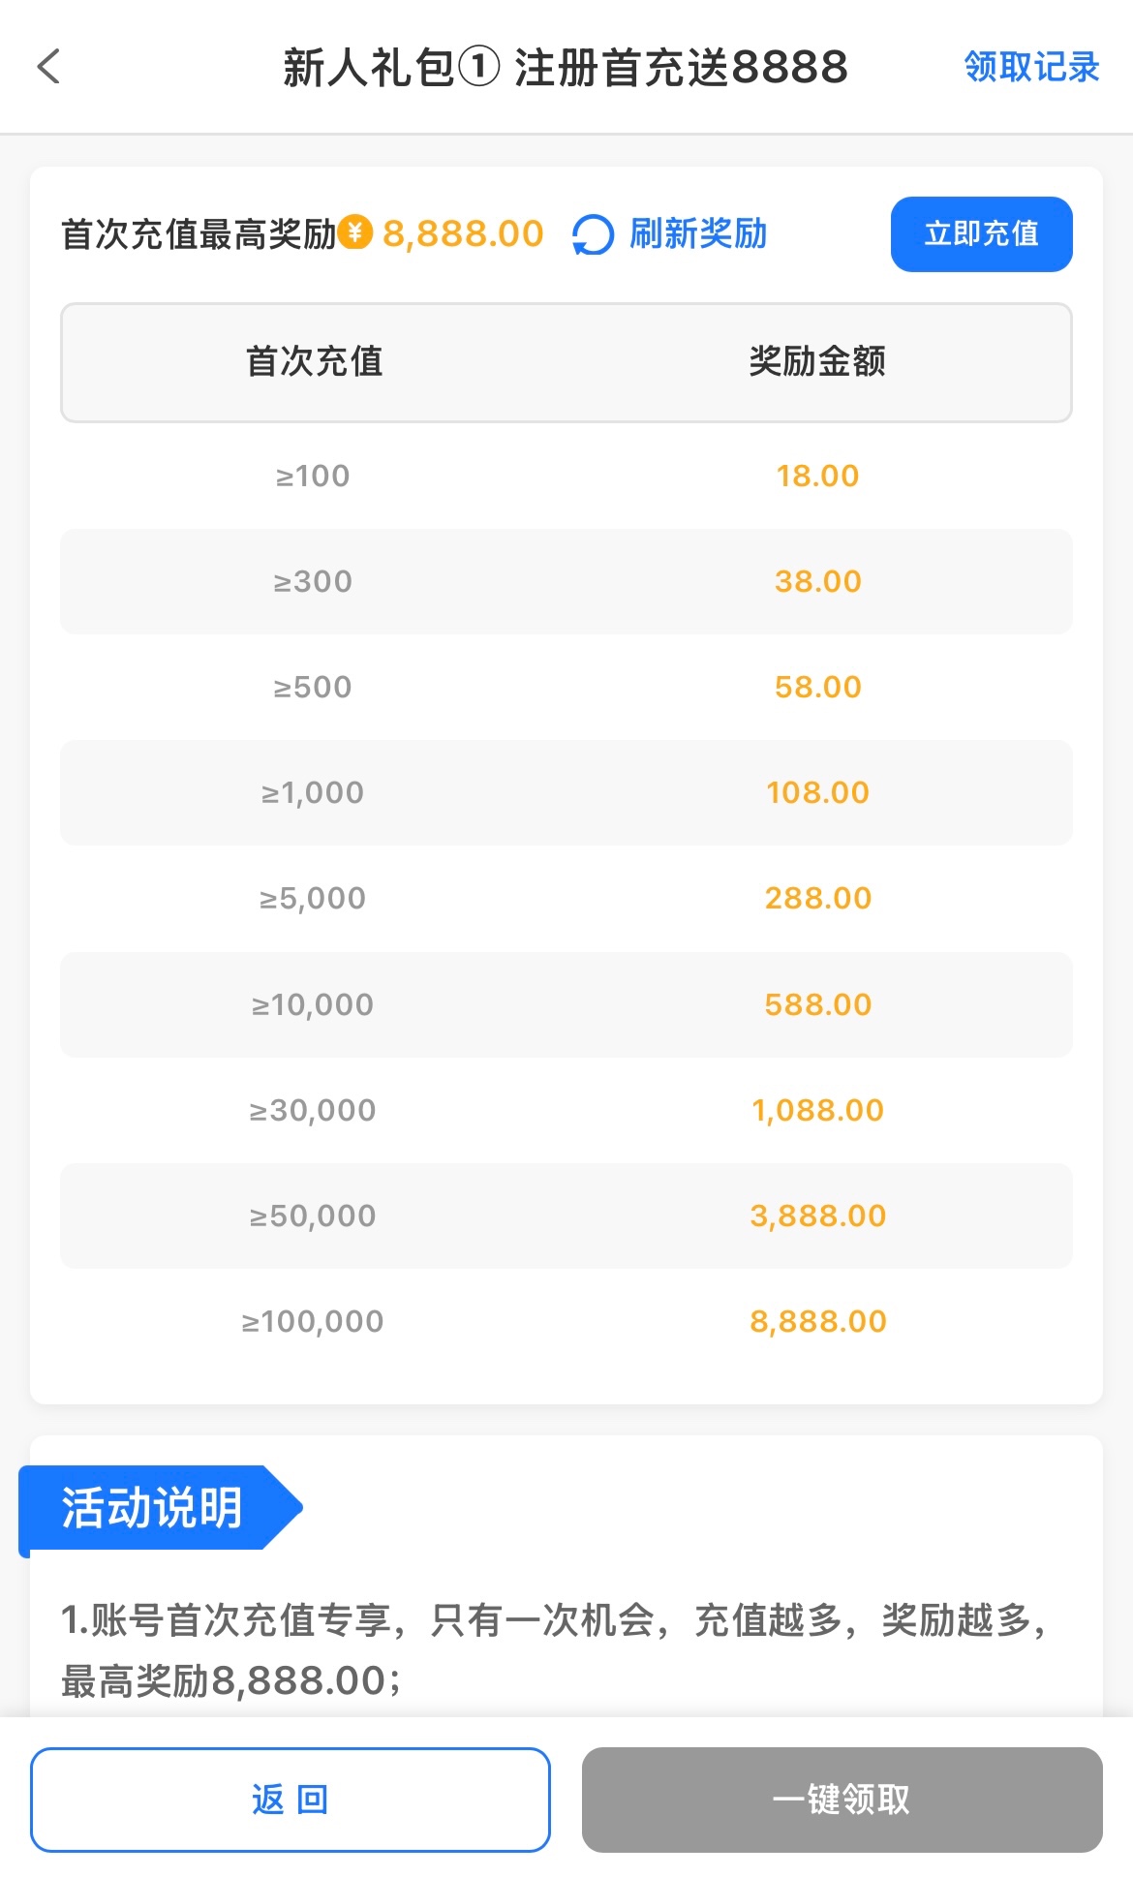1133x1878 pixels.
Task: Click the 刷新奖励 refresh text link
Action: (698, 233)
